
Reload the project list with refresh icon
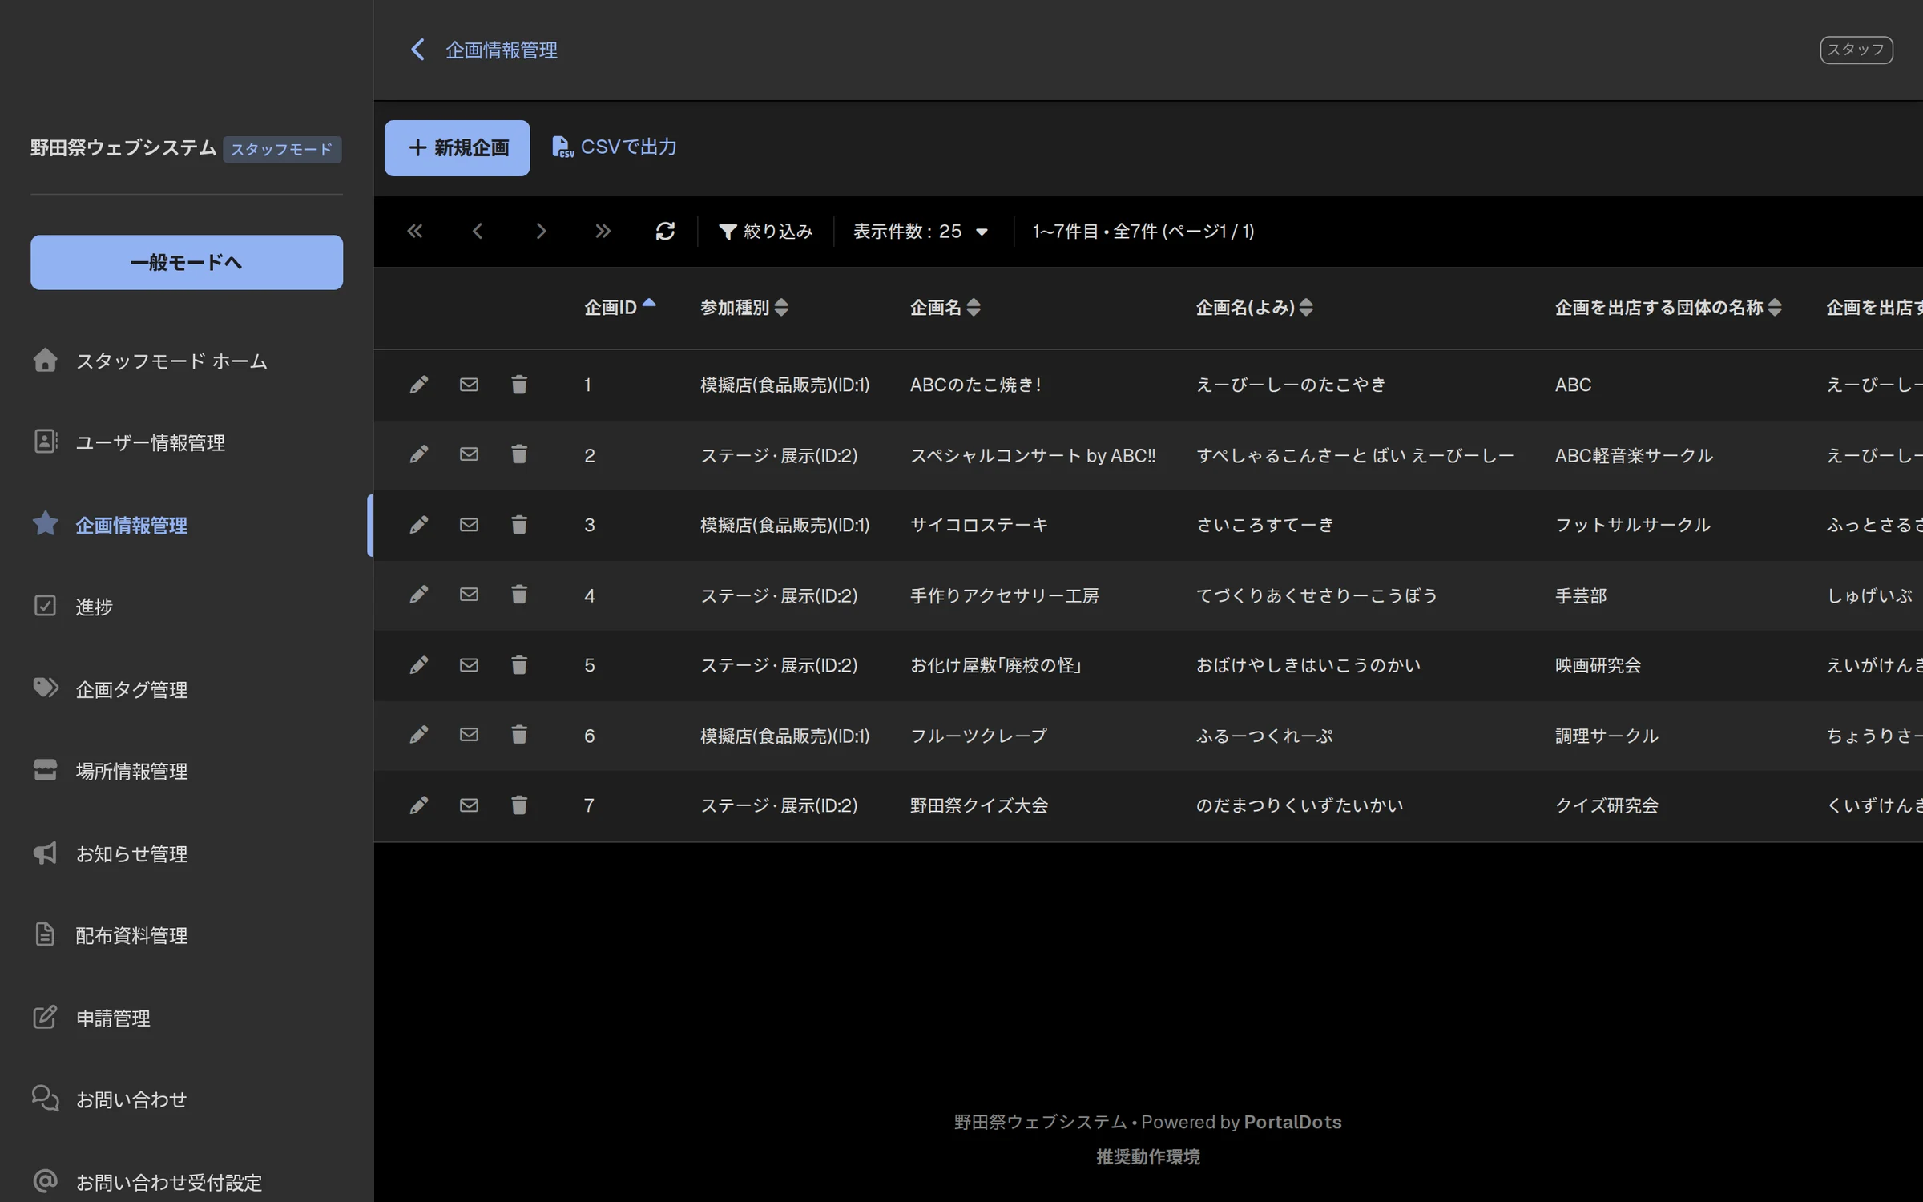tap(665, 232)
